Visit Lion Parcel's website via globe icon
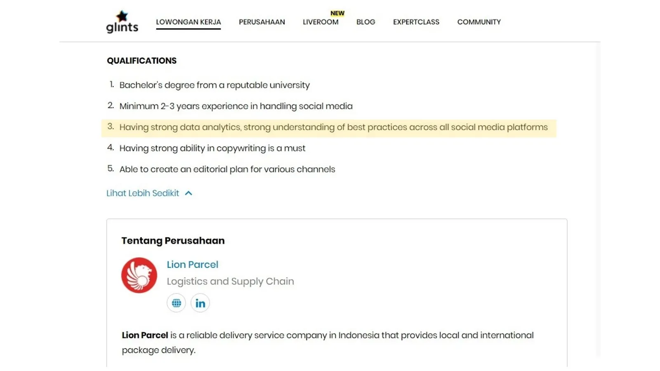This screenshot has height=371, width=660. tap(176, 303)
